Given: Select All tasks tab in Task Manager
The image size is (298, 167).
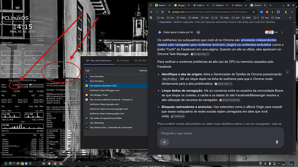Looking at the screenshot, I should pos(141,61).
